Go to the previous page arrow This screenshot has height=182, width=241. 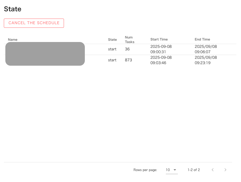click(213, 170)
